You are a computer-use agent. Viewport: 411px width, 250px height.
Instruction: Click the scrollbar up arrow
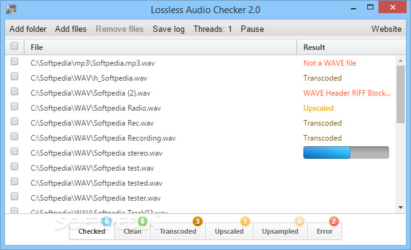[x=400, y=61]
